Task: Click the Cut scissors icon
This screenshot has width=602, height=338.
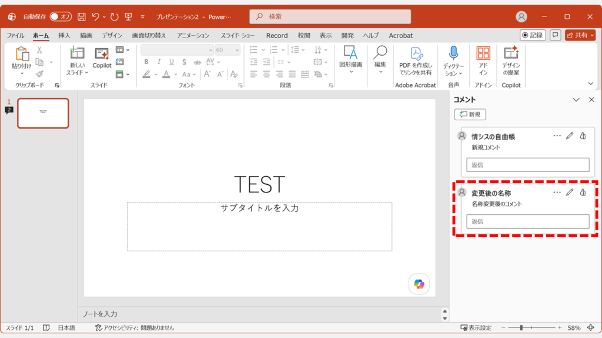Action: point(39,50)
